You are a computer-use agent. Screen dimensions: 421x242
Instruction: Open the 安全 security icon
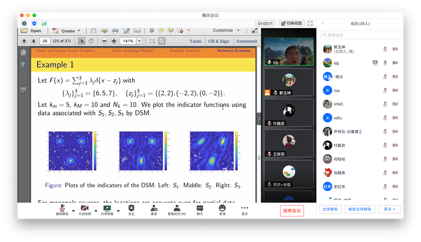(131, 209)
